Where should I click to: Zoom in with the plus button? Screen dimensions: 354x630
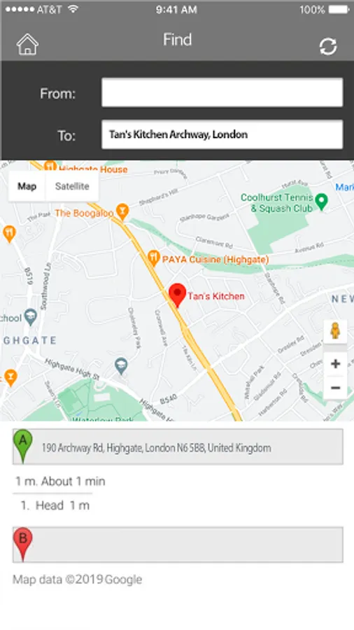[x=335, y=363]
